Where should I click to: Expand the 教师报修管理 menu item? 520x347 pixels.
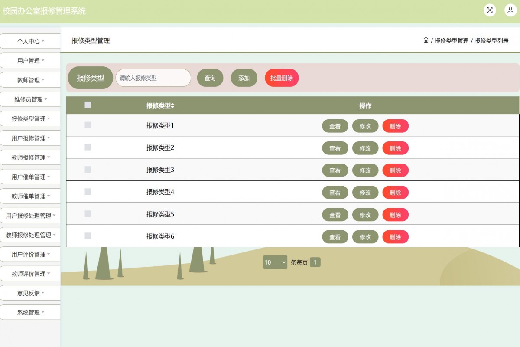pyautogui.click(x=30, y=157)
